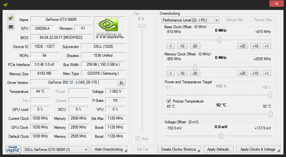Click the P-State value P0

115,101
